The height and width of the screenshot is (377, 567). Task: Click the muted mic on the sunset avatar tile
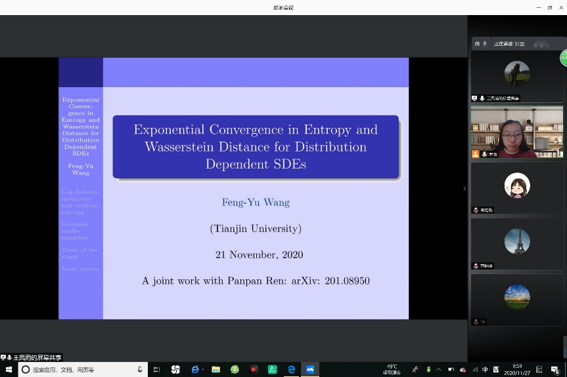(x=476, y=322)
